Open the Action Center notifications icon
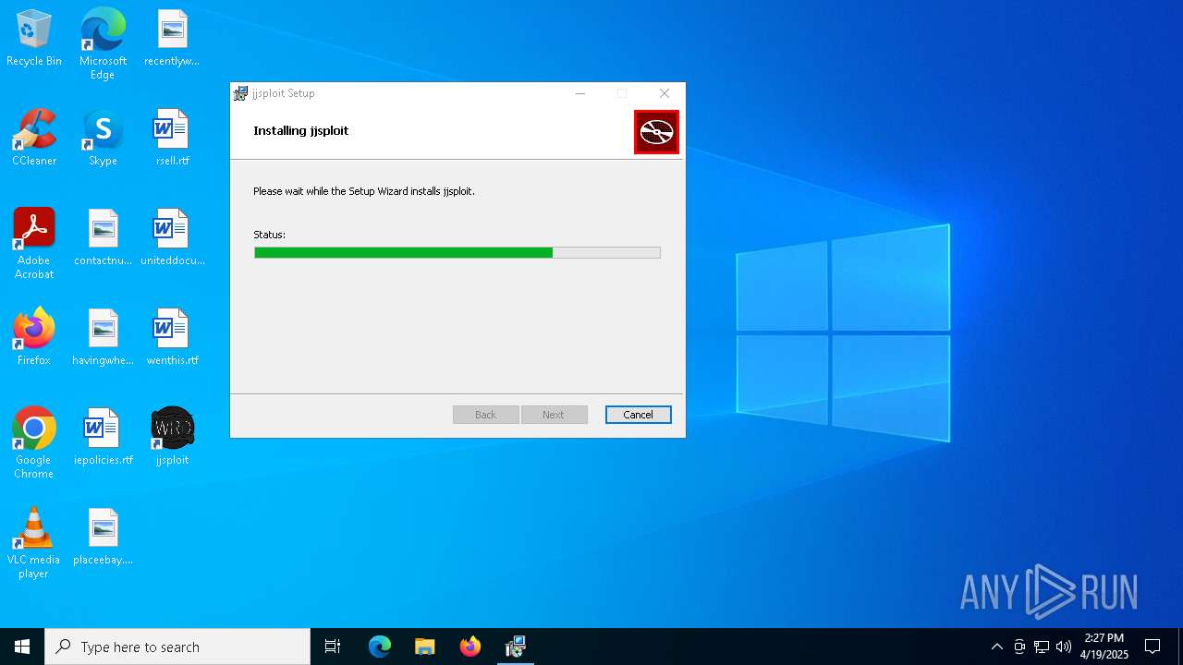 click(1153, 647)
